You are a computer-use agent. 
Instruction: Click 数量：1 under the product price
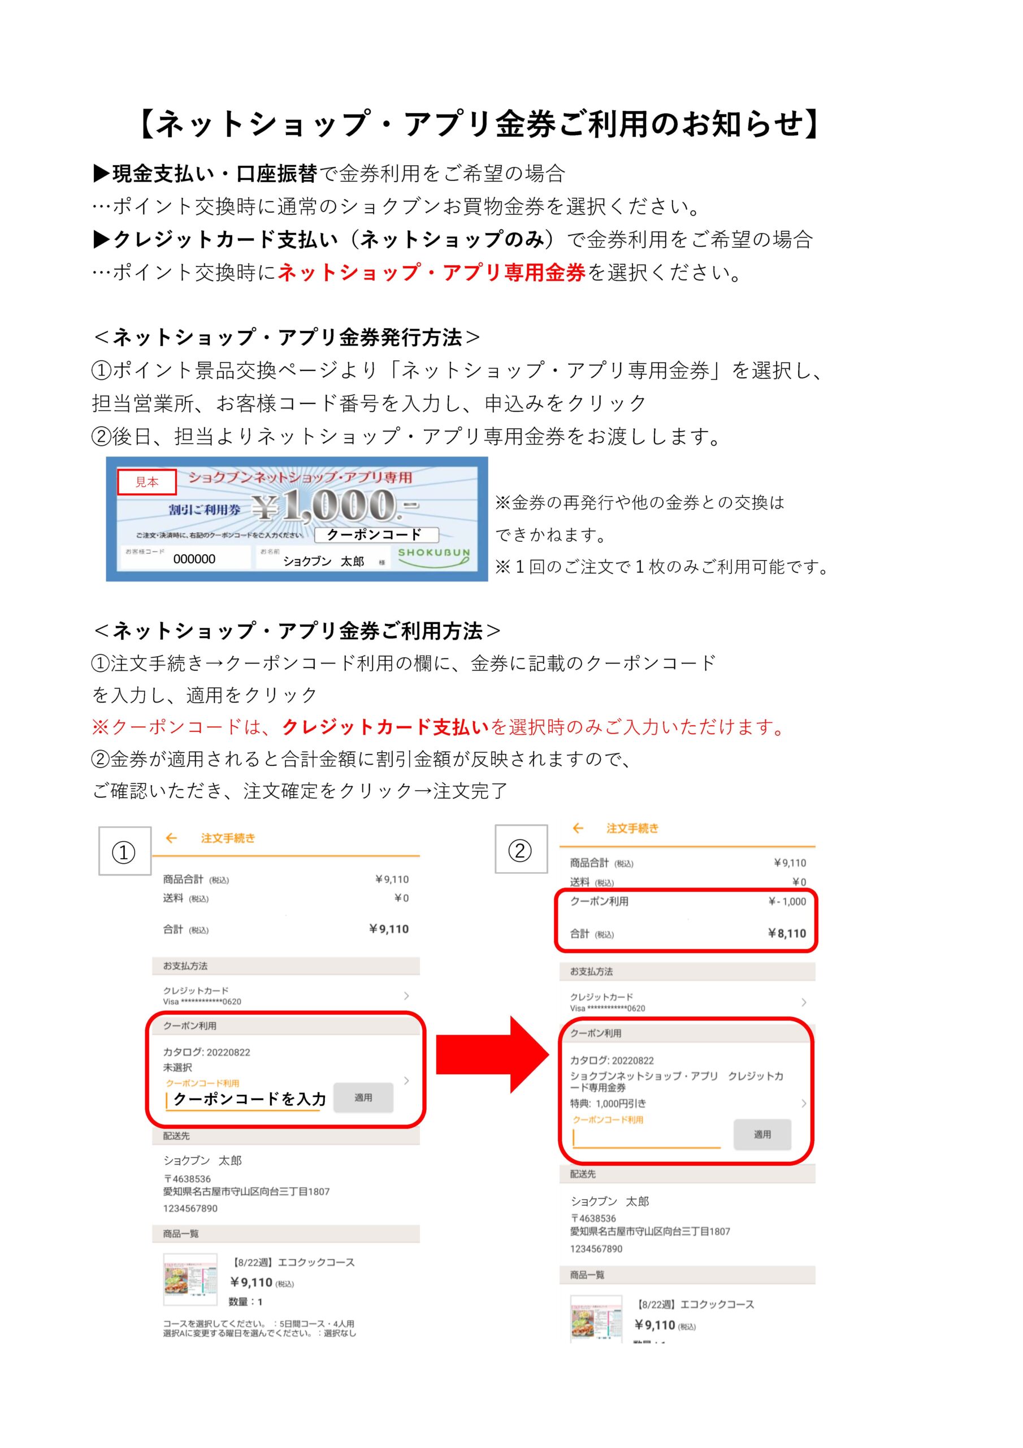point(245,1301)
